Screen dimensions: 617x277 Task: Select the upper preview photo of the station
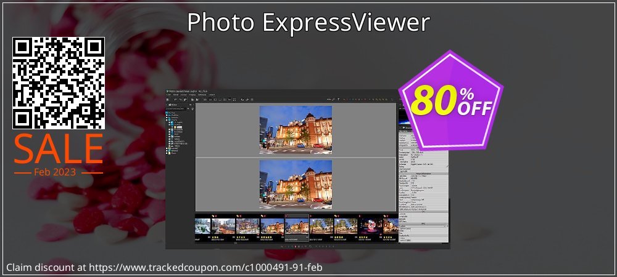click(296, 130)
